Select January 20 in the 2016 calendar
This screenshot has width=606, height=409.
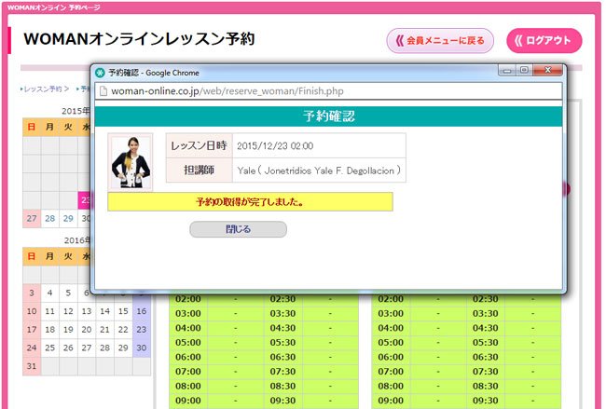(x=87, y=330)
